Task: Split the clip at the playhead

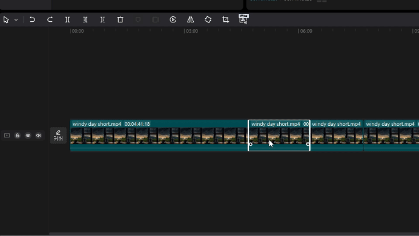Action: pyautogui.click(x=67, y=19)
